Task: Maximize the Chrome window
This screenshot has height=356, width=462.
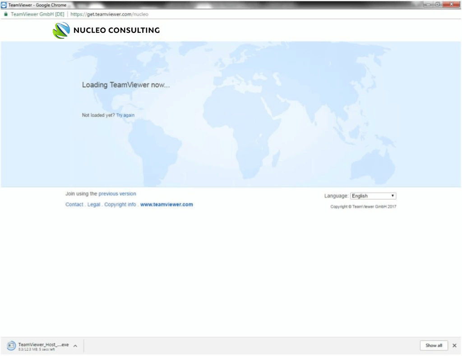Action: click(437, 5)
